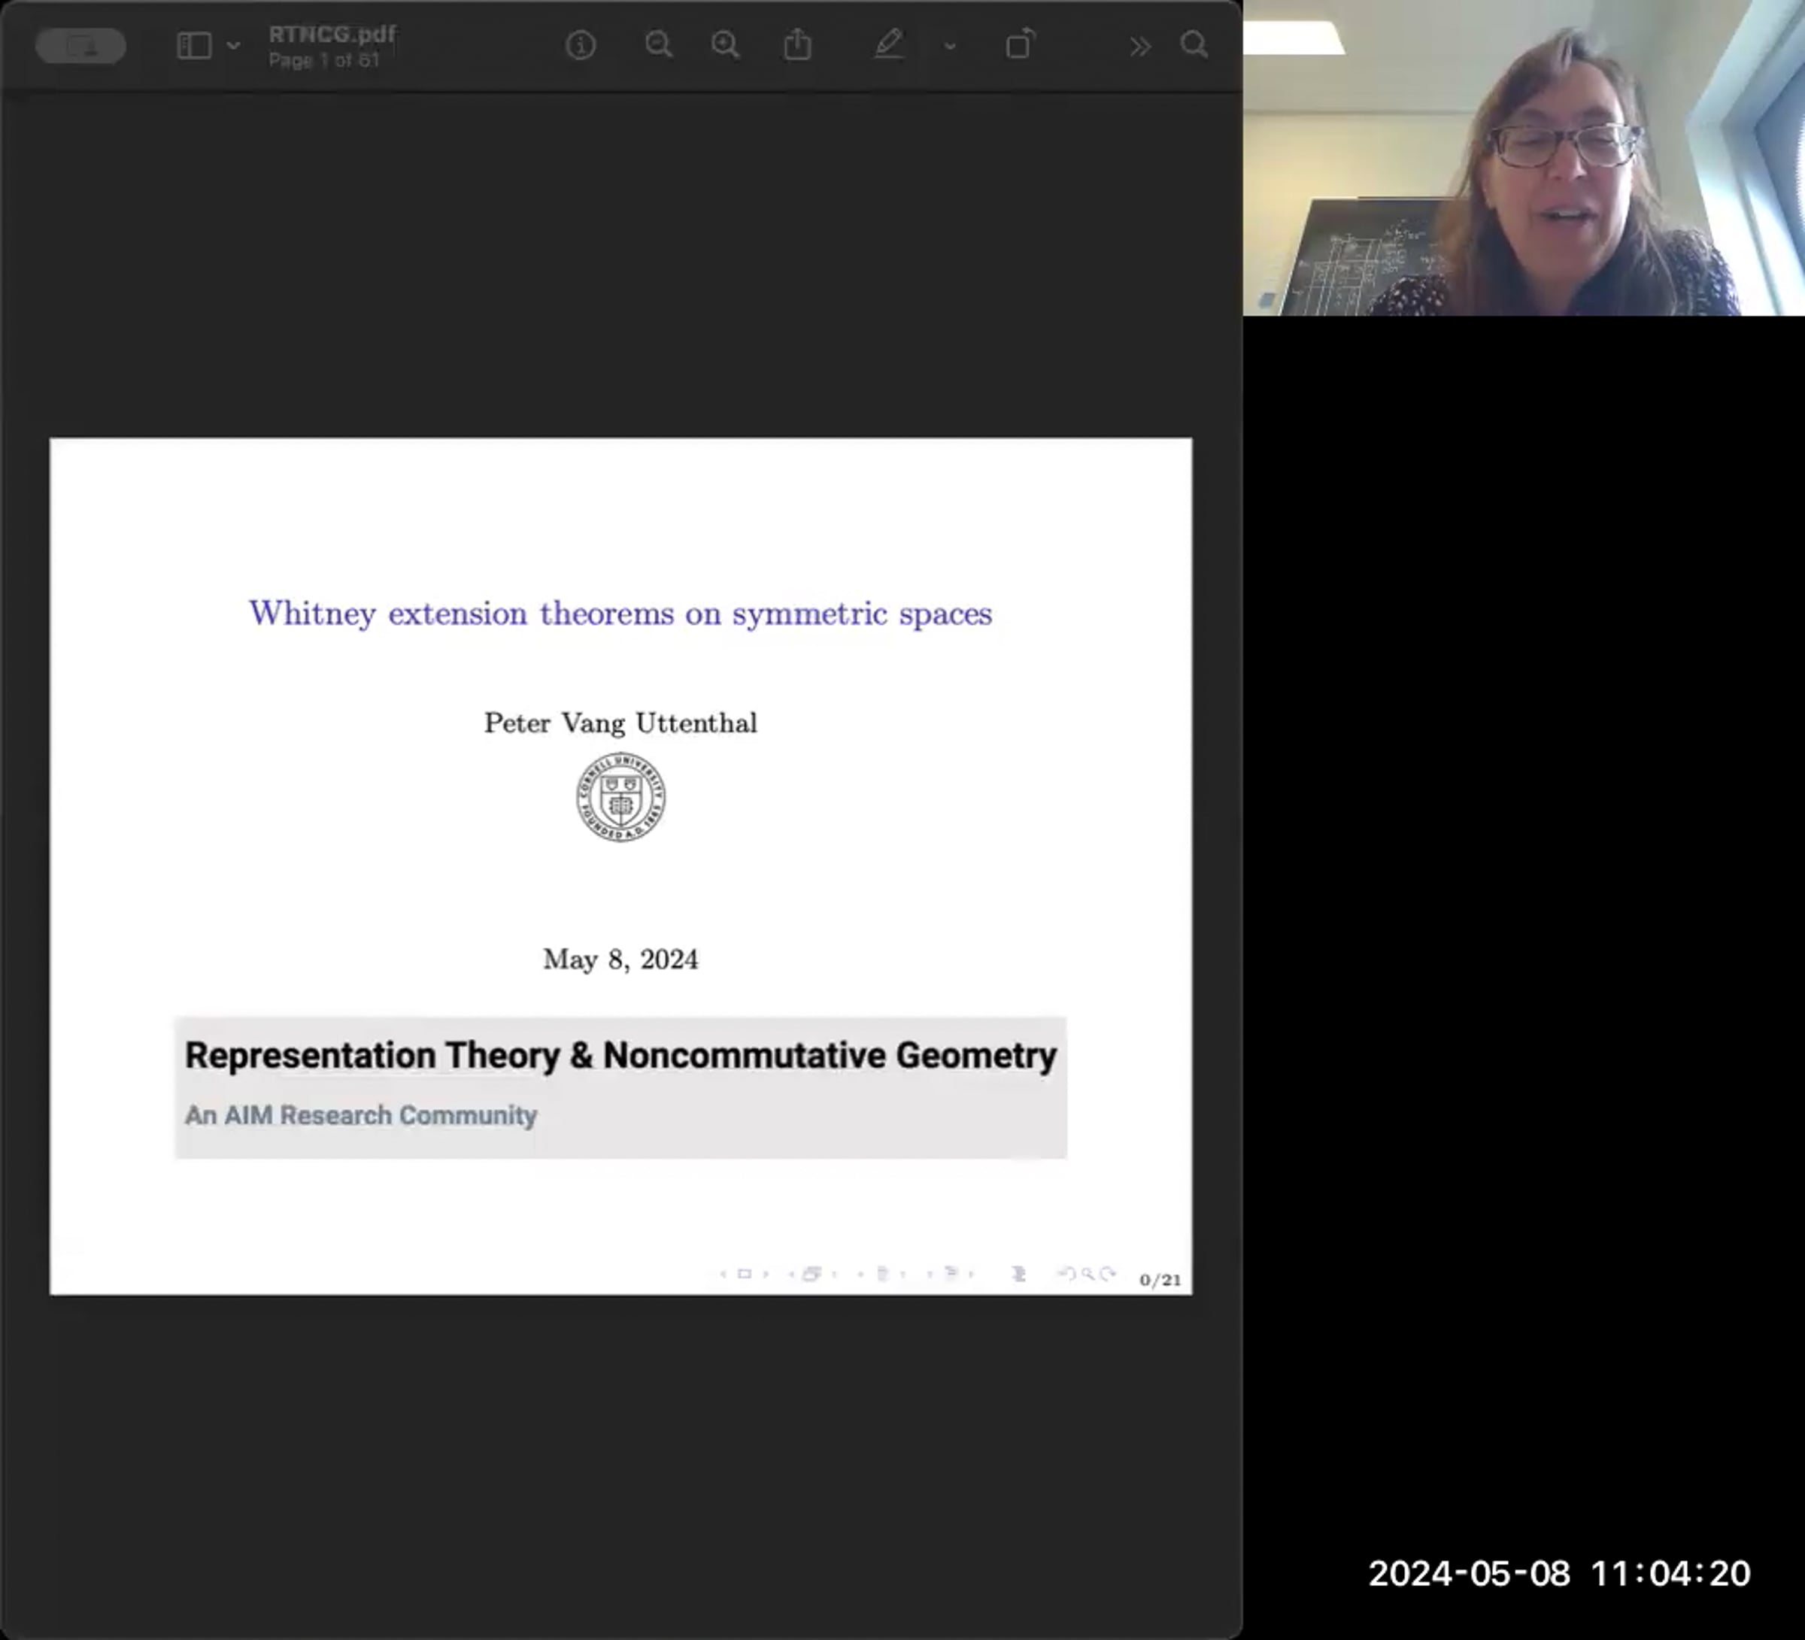
Task: Click the RTNCG.pdf document title
Action: (331, 34)
